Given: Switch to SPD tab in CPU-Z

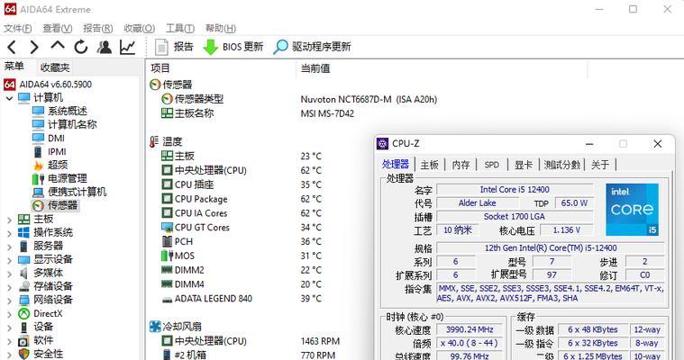Looking at the screenshot, I should pyautogui.click(x=492, y=165).
